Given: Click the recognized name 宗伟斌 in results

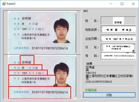Looking at the screenshot, I should 90,67.
